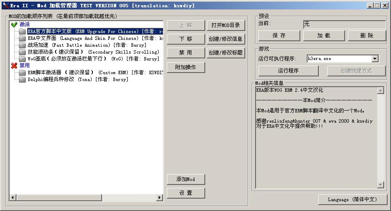The height and width of the screenshot is (211, 391).
Task: Click the green checkmark icon beside 激活
Action: click(14, 24)
